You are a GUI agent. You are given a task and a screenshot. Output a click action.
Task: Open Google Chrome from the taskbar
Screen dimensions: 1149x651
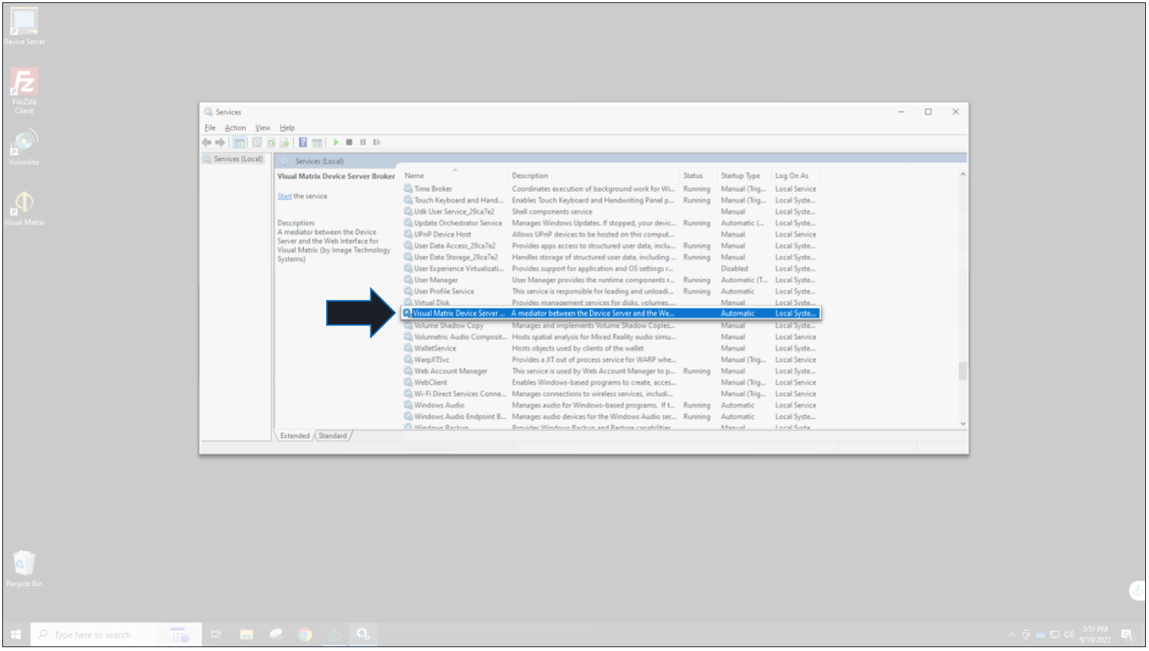305,635
